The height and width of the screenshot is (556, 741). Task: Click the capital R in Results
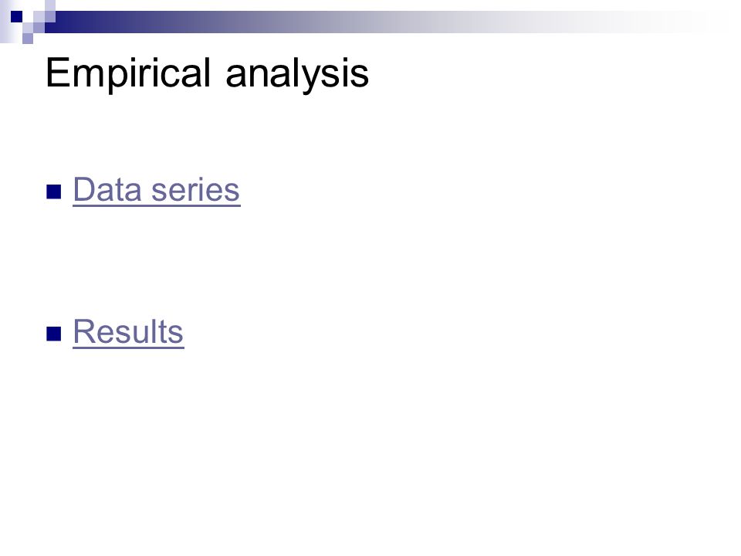pyautogui.click(x=84, y=331)
